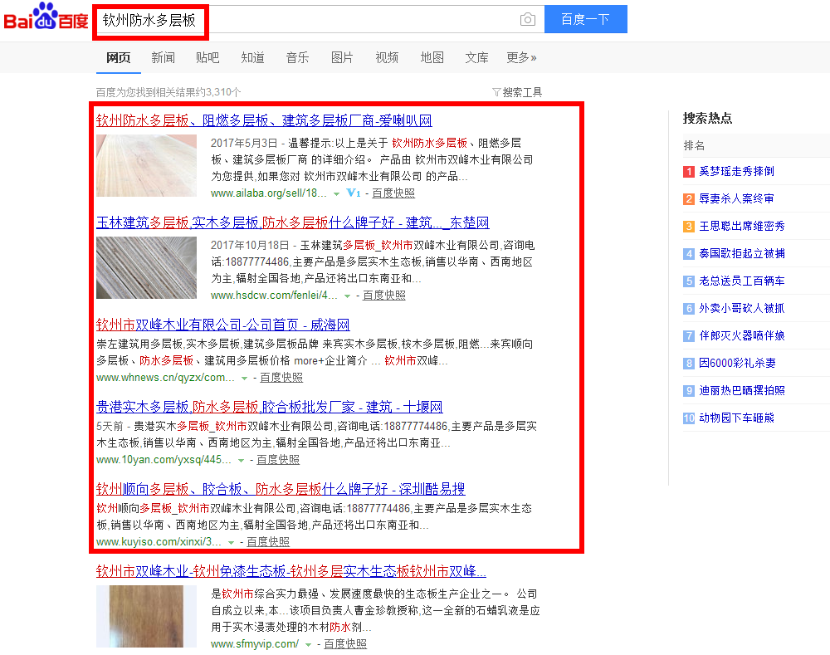Click the www.whnews.cn/qyzx/com... URL
The image size is (830, 655).
click(x=165, y=378)
